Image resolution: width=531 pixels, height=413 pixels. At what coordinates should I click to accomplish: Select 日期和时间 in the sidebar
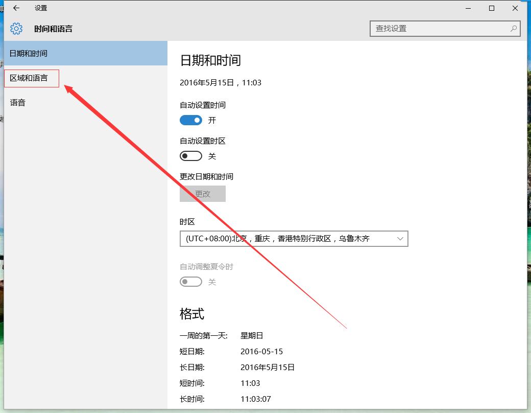28,53
